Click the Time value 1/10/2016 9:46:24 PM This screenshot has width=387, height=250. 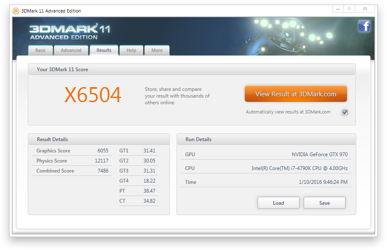[x=323, y=182]
